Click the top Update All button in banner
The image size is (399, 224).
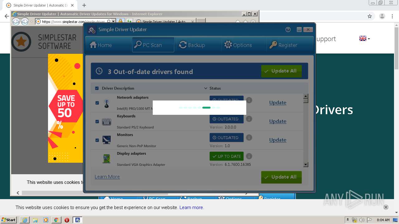pyautogui.click(x=281, y=71)
